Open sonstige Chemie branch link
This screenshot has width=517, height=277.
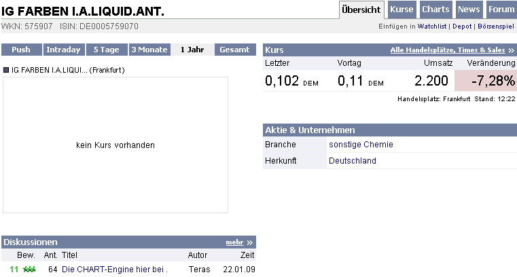[x=361, y=145]
